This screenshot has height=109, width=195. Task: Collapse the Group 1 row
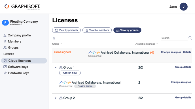tap(56, 67)
